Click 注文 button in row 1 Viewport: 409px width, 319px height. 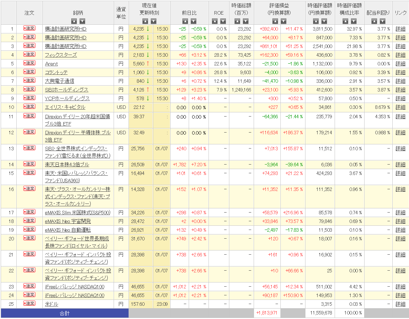pos(29,28)
